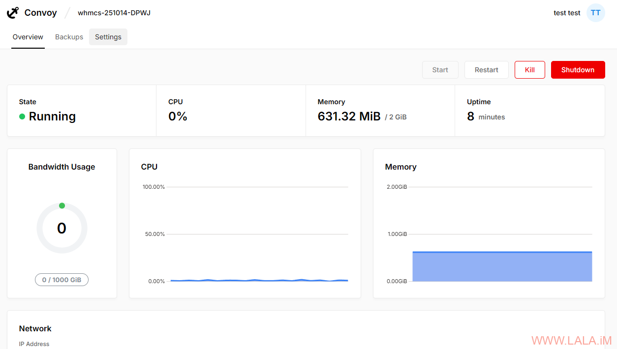Click the green dot on bandwidth ring
617x349 pixels.
[62, 205]
